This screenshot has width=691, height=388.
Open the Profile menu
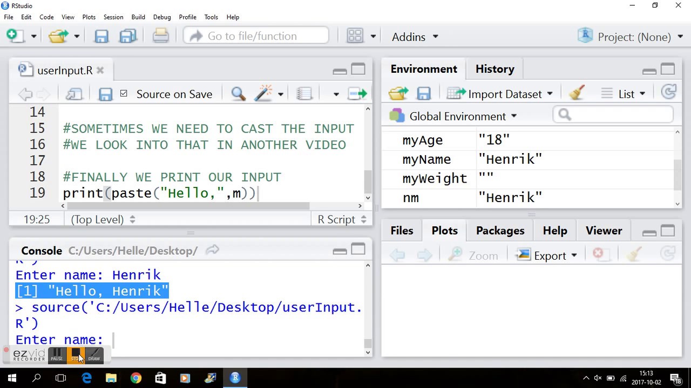(x=187, y=17)
